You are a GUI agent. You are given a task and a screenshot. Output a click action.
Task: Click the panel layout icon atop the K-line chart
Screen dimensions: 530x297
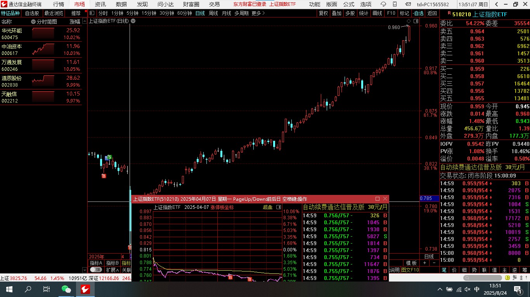click(416, 21)
